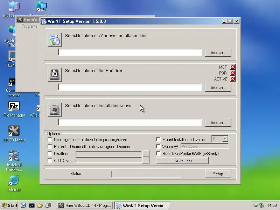
Task: Click the drive icon in system tray
Action: pyautogui.click(x=255, y=205)
